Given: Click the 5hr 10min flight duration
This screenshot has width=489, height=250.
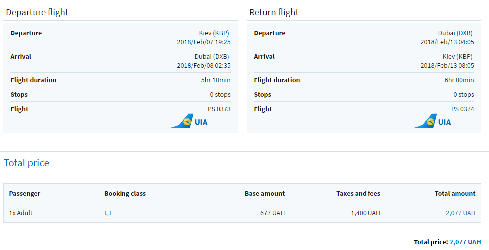Looking at the screenshot, I should click(216, 80).
